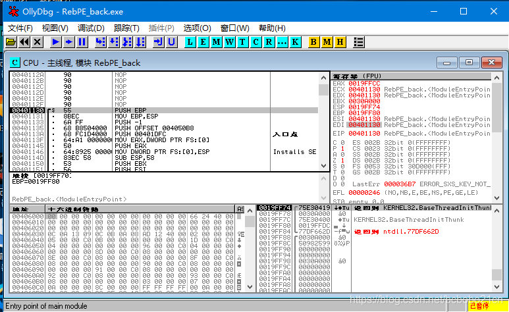Open Run trace with the dots button
This screenshot has height=312, width=509.
(282, 42)
